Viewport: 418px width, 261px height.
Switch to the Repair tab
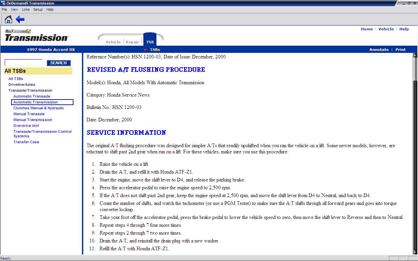coord(132,42)
